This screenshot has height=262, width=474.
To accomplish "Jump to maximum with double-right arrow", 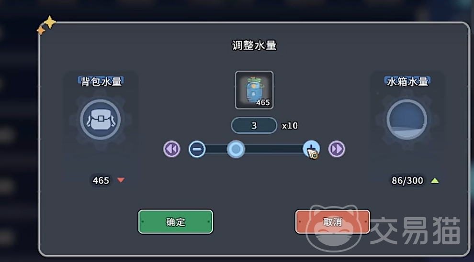I will (337, 149).
